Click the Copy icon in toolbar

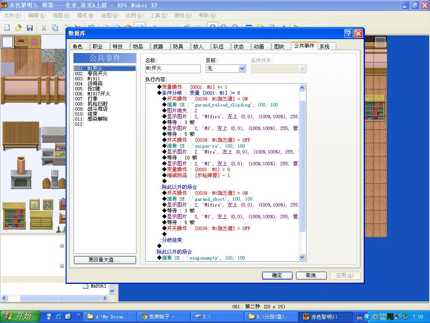[55, 28]
